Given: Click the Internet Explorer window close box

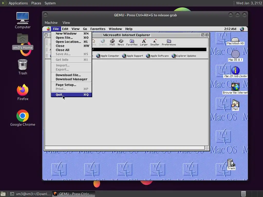Looking at the screenshot, I should click(x=46, y=35).
